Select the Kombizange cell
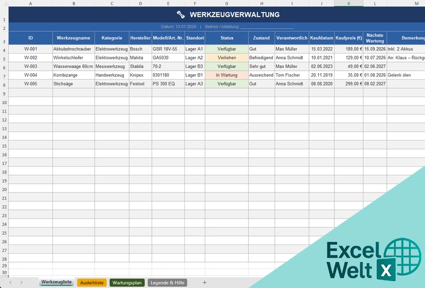425x288 pixels. tap(74, 75)
